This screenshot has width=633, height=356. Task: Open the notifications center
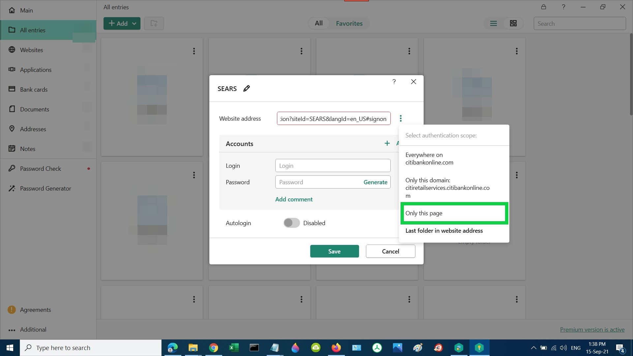pos(620,348)
